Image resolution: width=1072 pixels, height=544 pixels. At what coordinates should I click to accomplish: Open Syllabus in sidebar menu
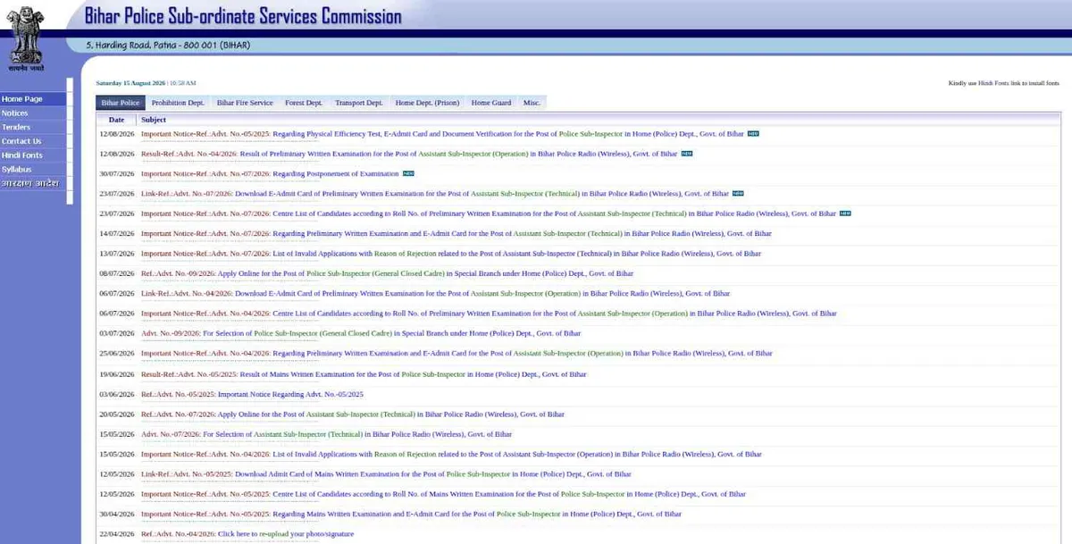click(x=34, y=169)
